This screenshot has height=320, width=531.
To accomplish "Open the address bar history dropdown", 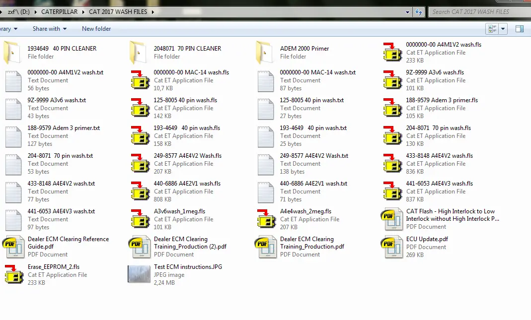I will [x=407, y=12].
